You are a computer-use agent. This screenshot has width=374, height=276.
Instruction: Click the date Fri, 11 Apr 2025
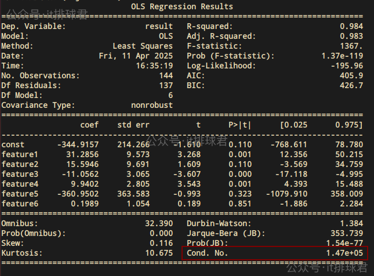pyautogui.click(x=136, y=56)
